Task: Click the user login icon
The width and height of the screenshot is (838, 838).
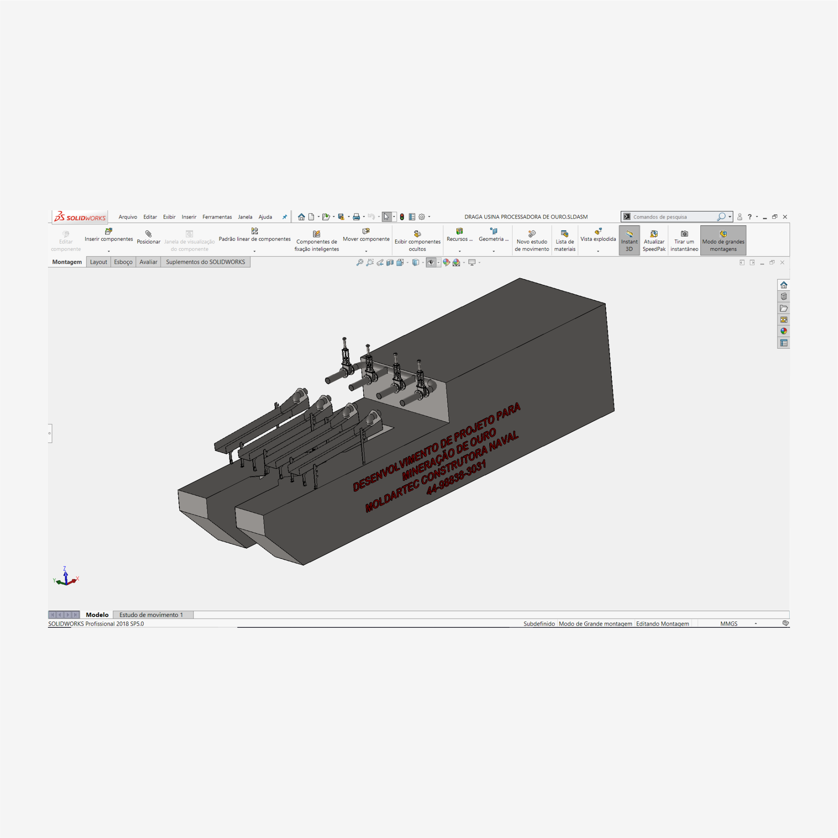Action: (740, 217)
